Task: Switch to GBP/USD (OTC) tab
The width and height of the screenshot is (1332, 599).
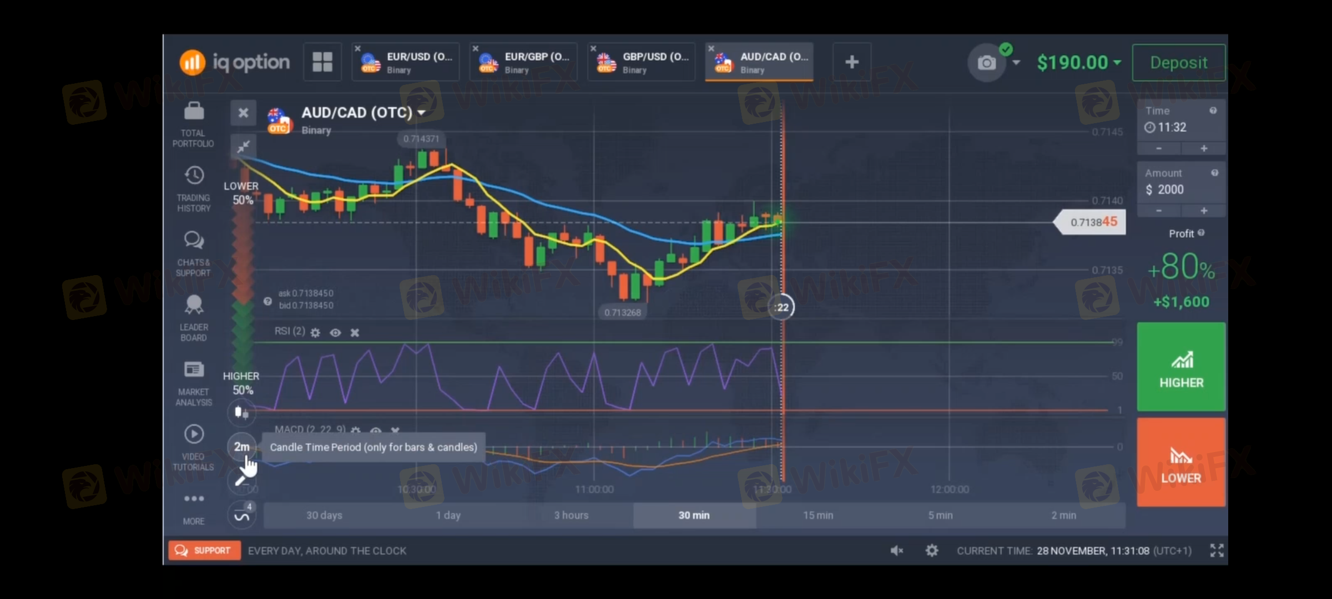Action: [x=642, y=62]
